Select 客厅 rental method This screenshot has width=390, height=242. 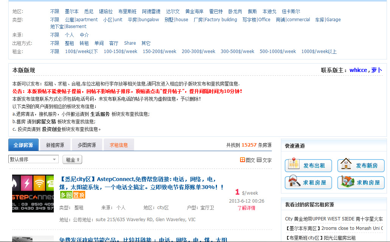[114, 43]
